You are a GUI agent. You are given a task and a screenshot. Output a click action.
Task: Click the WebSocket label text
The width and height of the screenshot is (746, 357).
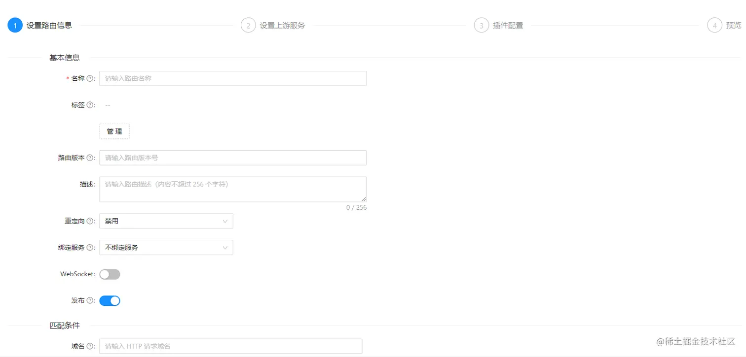[x=77, y=274]
